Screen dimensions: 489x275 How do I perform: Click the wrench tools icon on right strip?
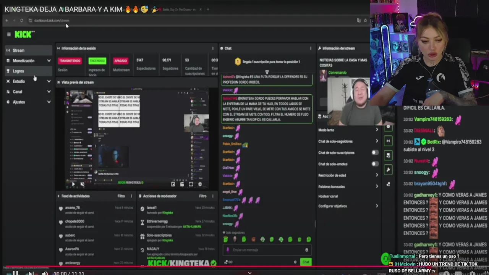[388, 170]
